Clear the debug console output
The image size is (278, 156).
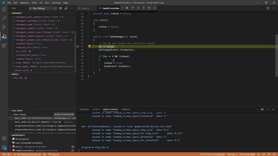[262, 110]
